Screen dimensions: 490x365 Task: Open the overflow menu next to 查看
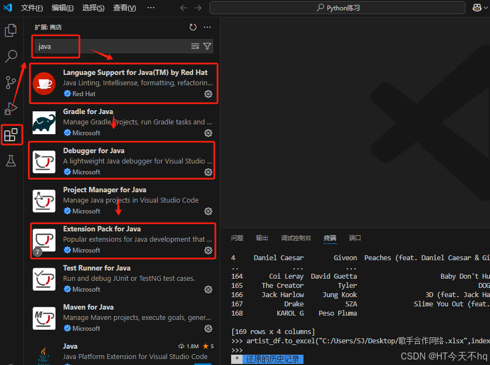[151, 8]
